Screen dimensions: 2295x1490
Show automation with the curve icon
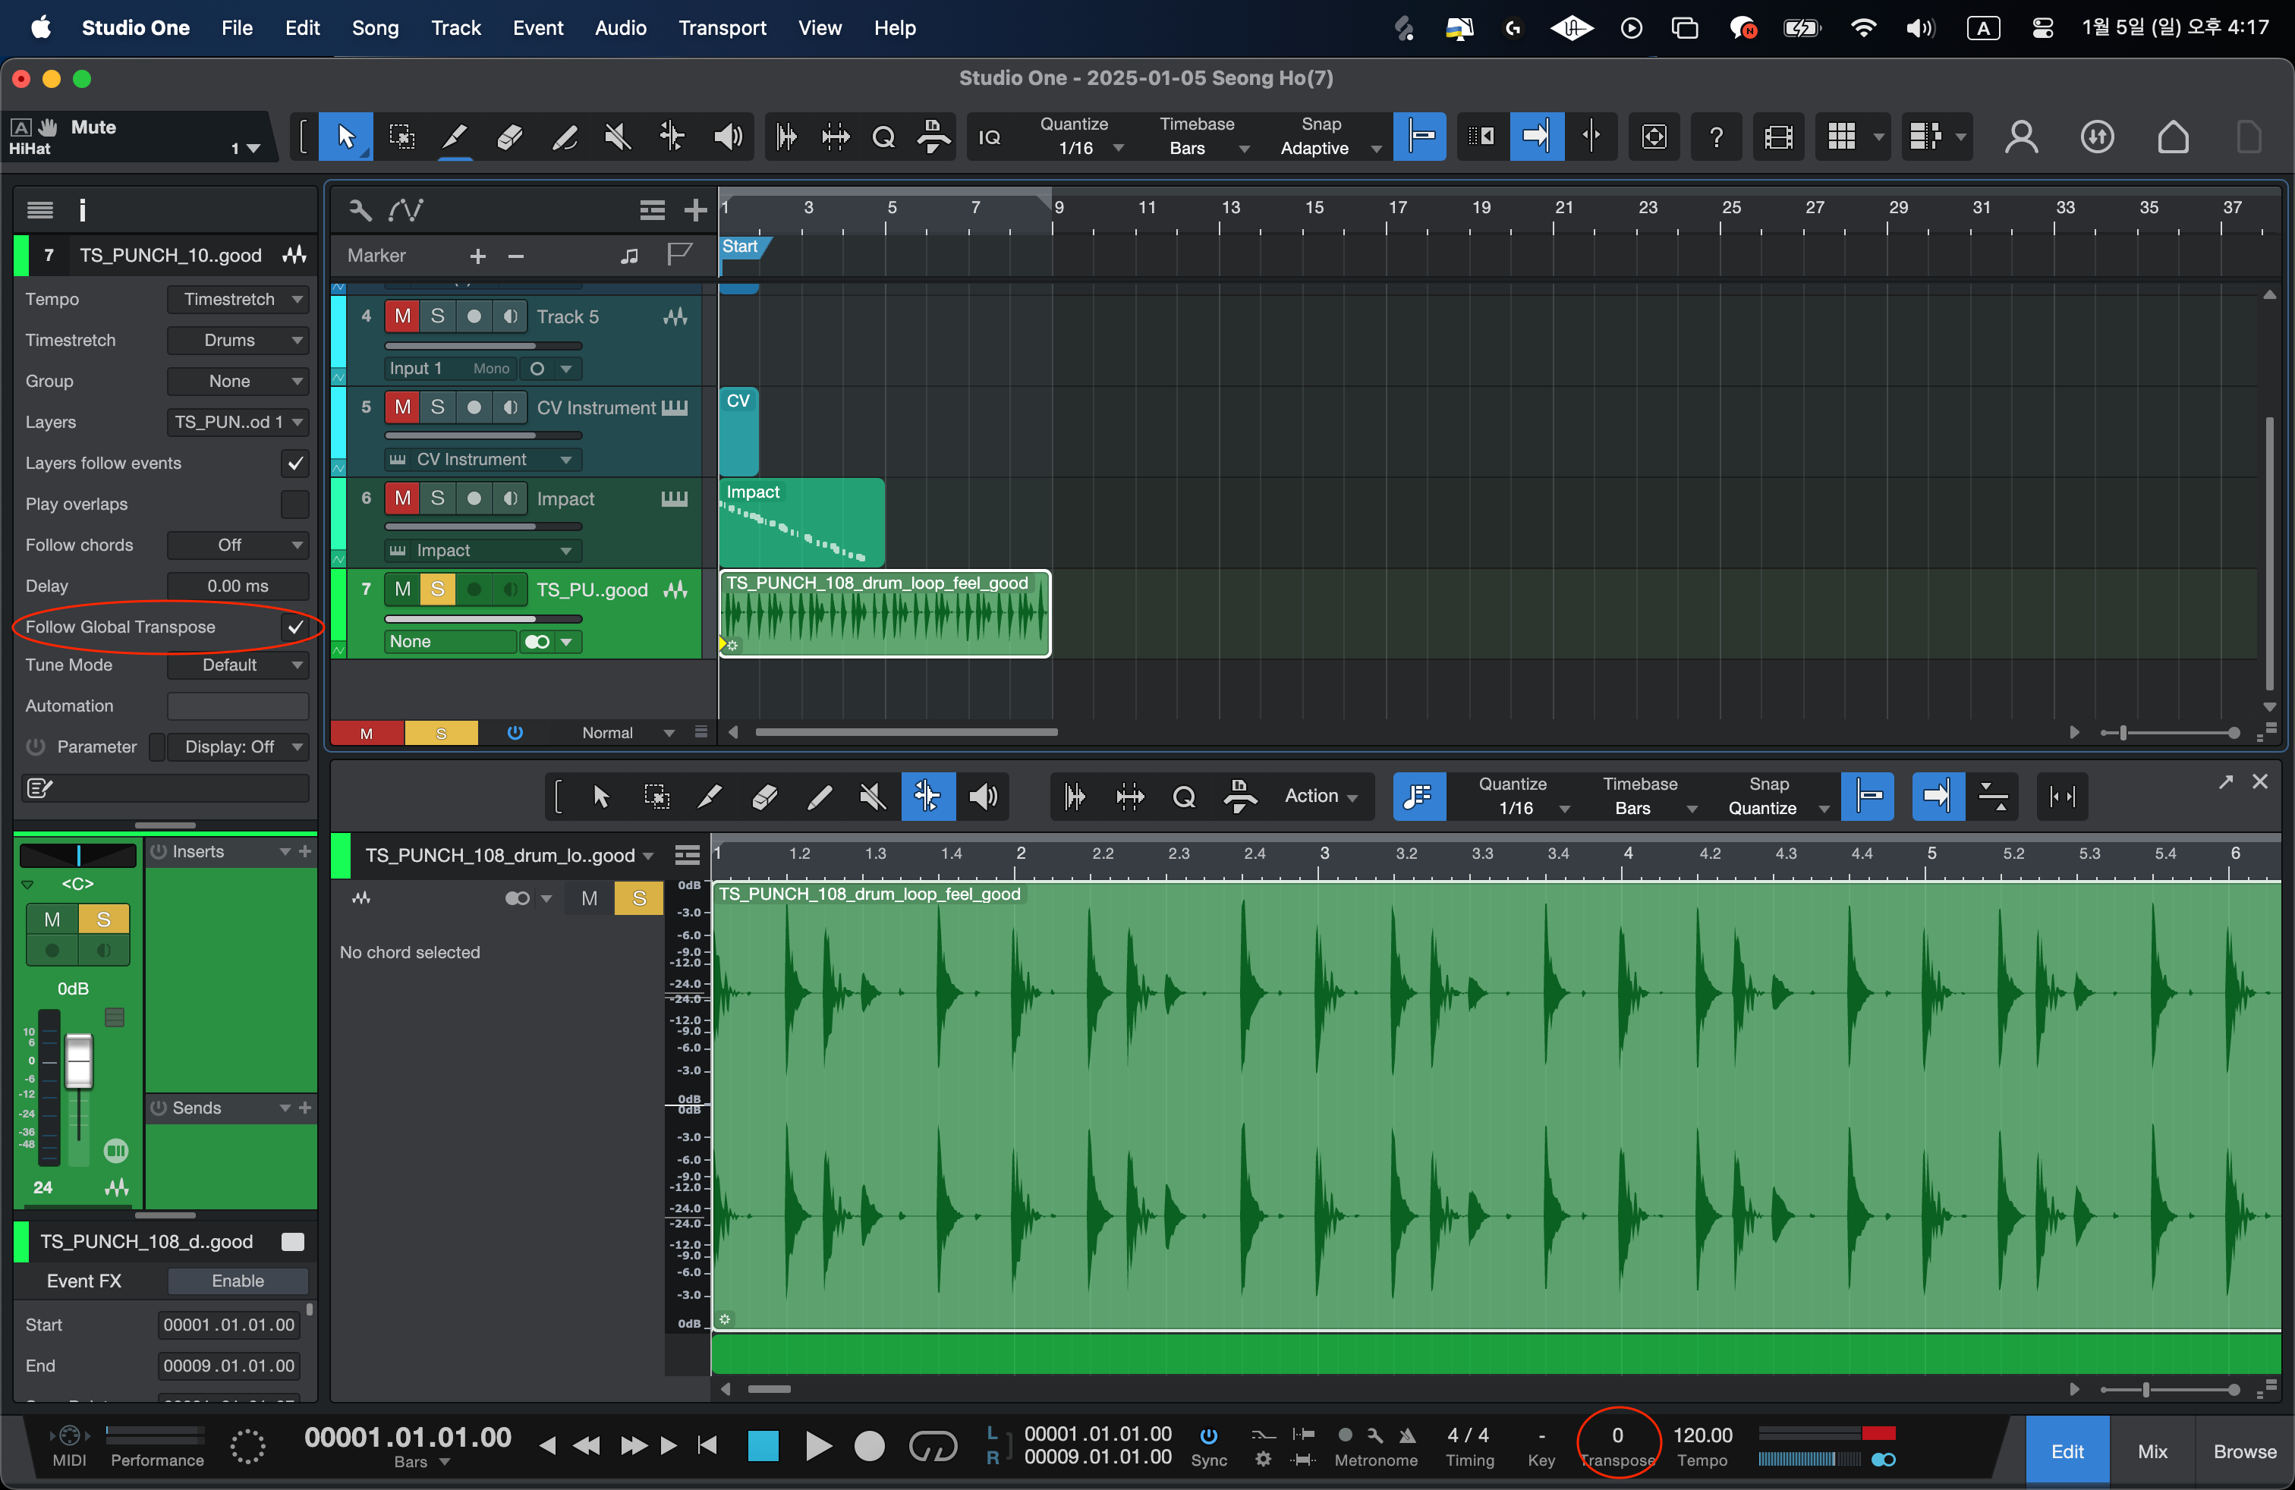[x=405, y=209]
